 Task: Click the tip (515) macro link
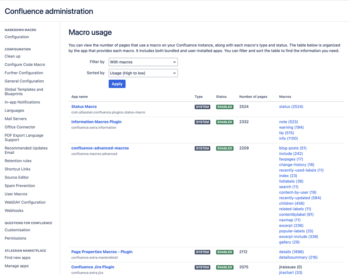(x=286, y=133)
